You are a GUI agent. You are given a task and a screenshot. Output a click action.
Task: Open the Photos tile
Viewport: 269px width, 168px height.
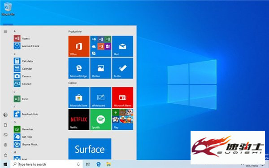[x=101, y=68]
